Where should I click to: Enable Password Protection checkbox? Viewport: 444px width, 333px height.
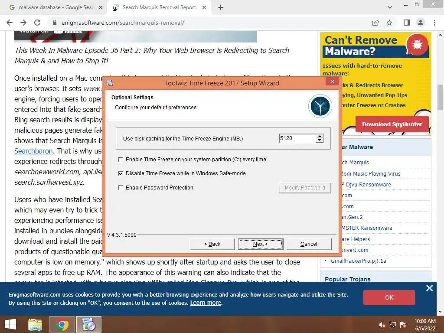[x=121, y=187]
